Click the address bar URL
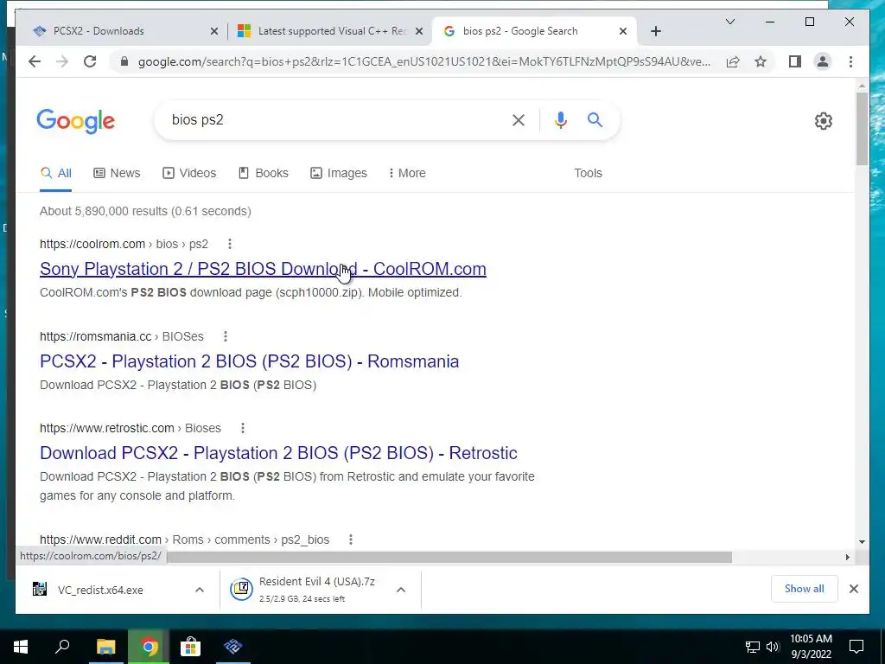885x664 pixels. click(423, 61)
